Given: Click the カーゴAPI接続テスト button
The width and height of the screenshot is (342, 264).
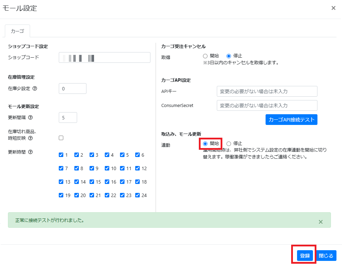Looking at the screenshot, I should 292,119.
